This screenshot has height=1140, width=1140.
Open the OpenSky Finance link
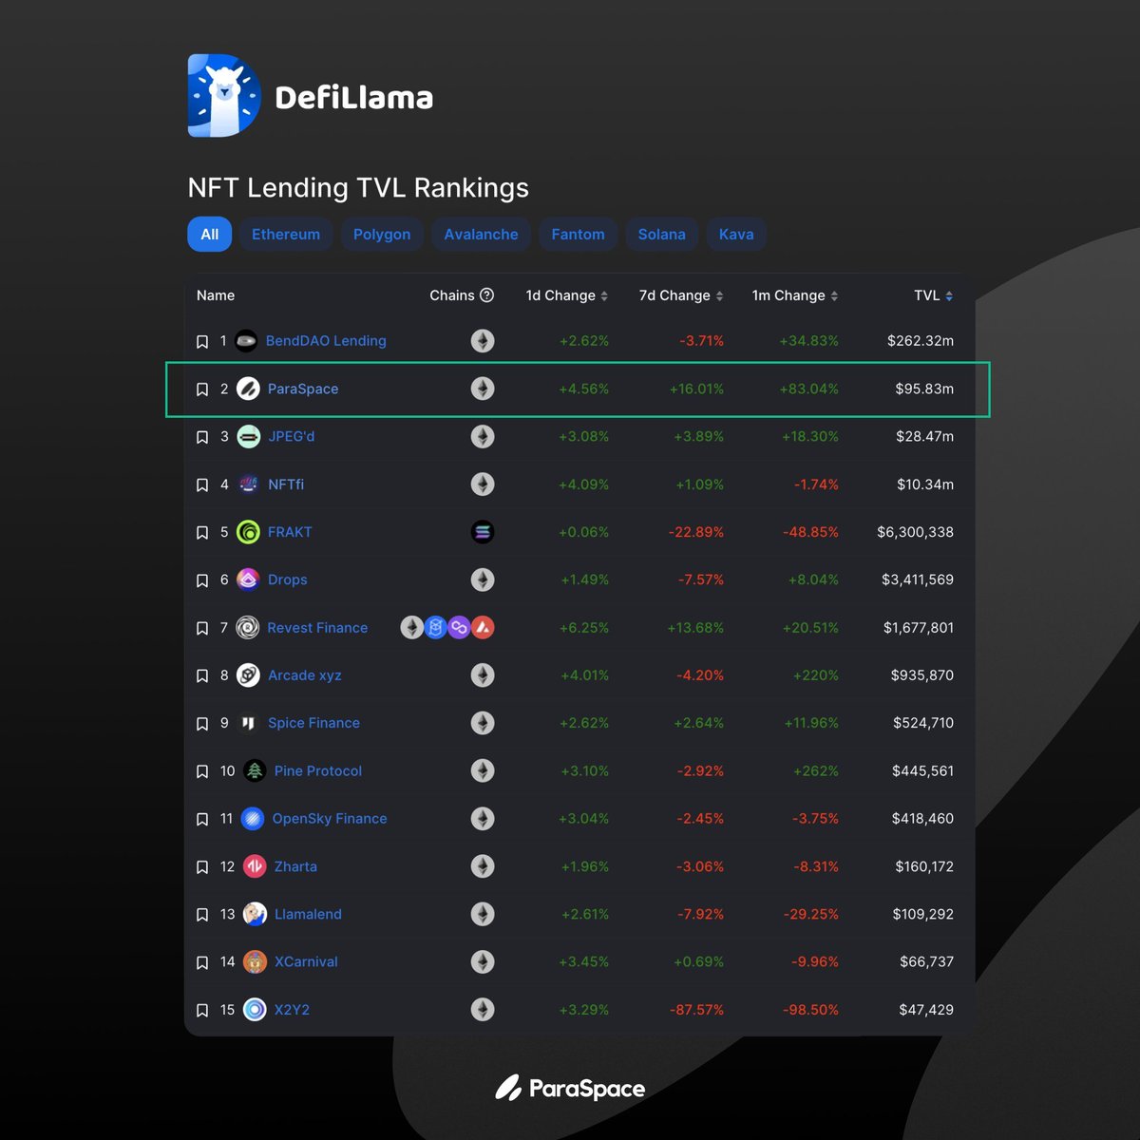point(330,819)
